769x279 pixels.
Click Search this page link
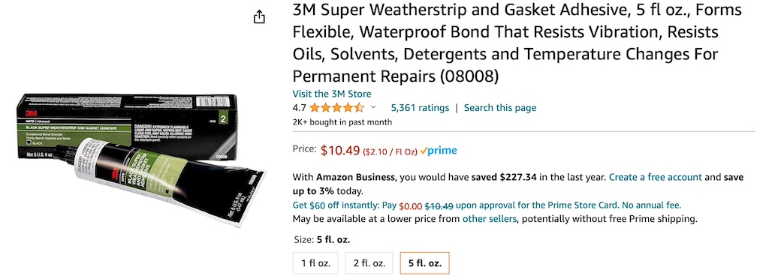[500, 108]
